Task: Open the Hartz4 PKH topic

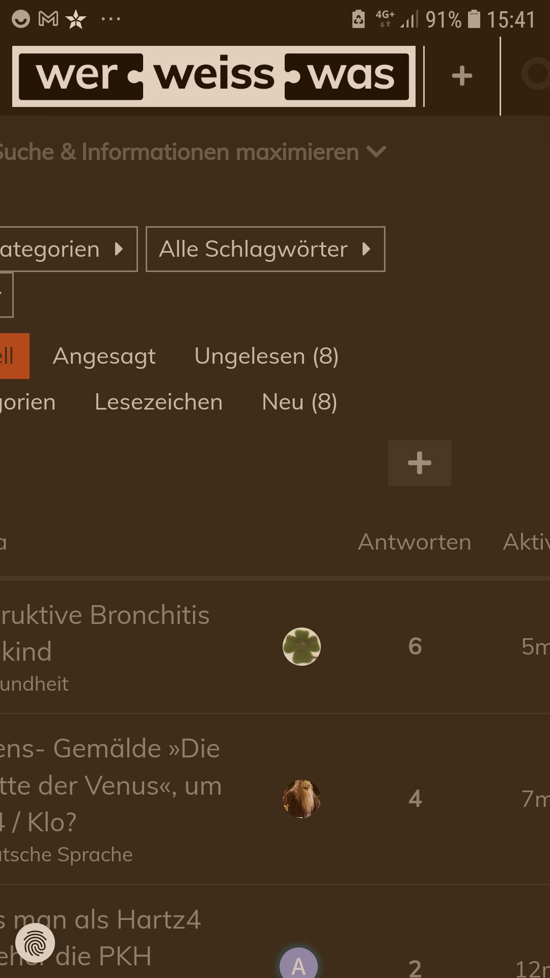Action: (100, 938)
